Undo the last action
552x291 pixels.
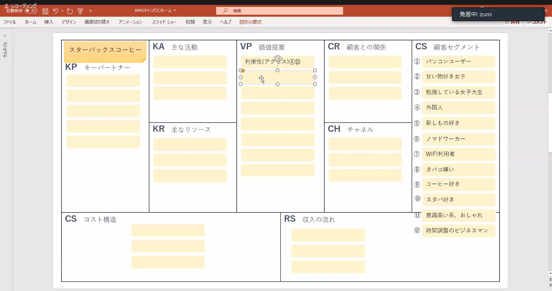click(x=56, y=11)
